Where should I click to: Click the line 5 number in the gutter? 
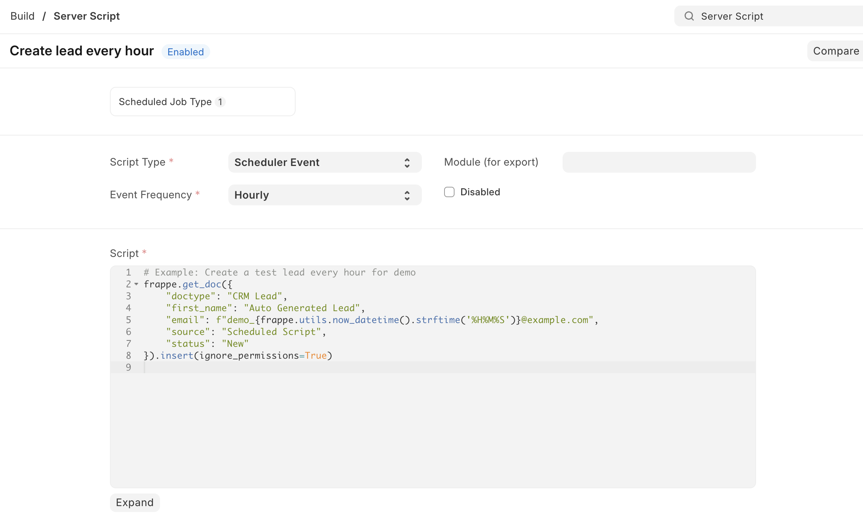click(x=128, y=320)
